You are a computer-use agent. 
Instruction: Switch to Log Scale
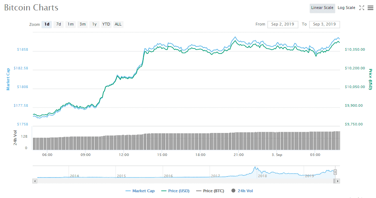pos(346,8)
